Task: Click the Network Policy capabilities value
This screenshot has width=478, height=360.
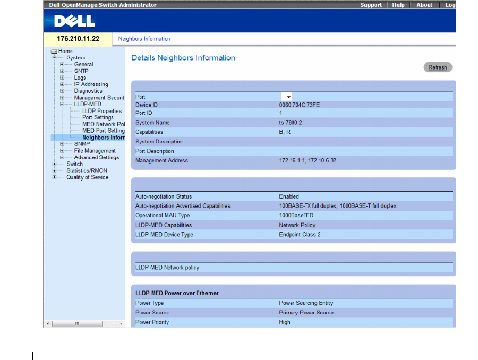Action: click(x=297, y=225)
